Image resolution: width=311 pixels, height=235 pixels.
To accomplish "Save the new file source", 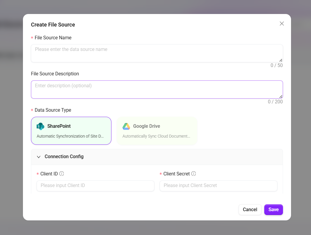I will [273, 210].
